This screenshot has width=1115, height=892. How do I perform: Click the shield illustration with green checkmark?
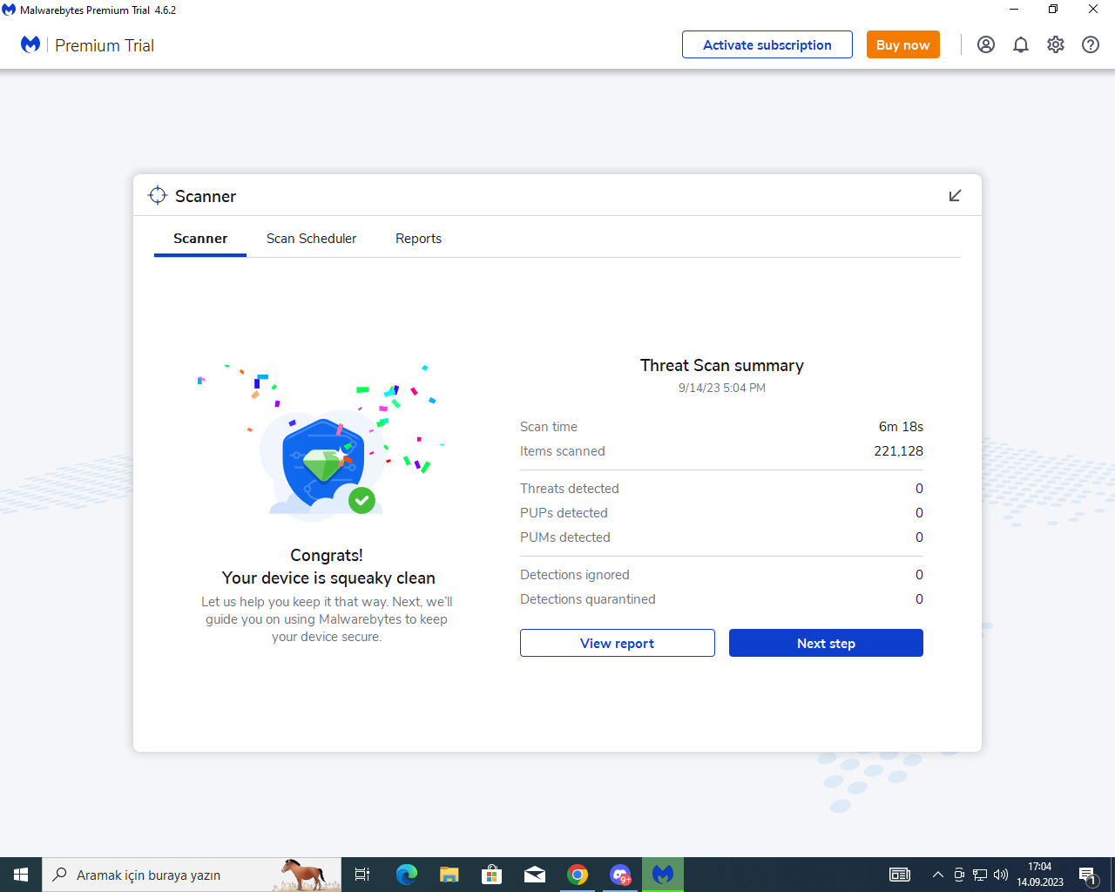[323, 463]
